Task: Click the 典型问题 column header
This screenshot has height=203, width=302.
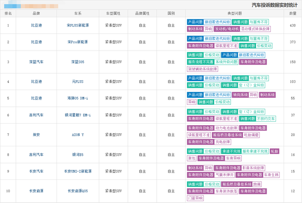Action: (x=235, y=13)
